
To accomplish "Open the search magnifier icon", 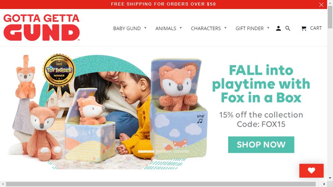I will tap(288, 28).
